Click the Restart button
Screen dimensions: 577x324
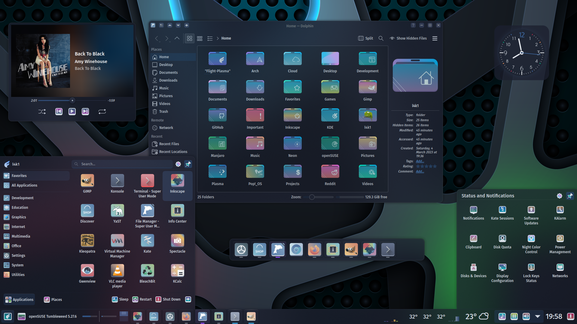(142, 299)
